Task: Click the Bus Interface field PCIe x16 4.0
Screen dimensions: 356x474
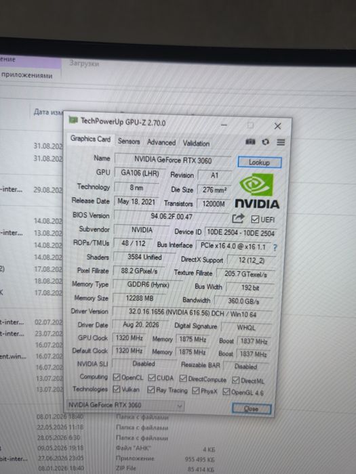Action: click(233, 246)
